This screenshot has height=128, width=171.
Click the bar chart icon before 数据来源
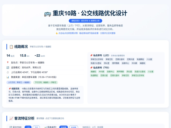coord(8,77)
